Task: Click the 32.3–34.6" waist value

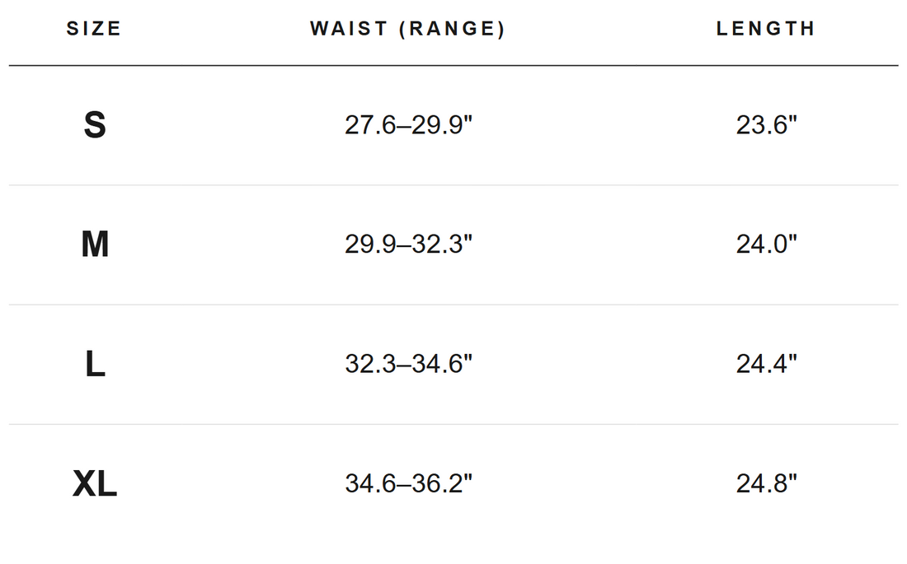Action: point(408,364)
